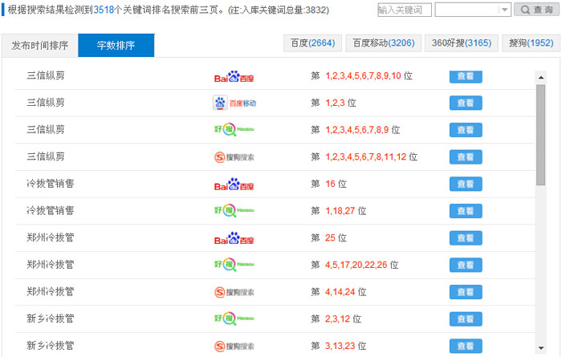Click 查看 for 冷拔管销售 ranking 16
The image size is (562, 357).
point(466,184)
